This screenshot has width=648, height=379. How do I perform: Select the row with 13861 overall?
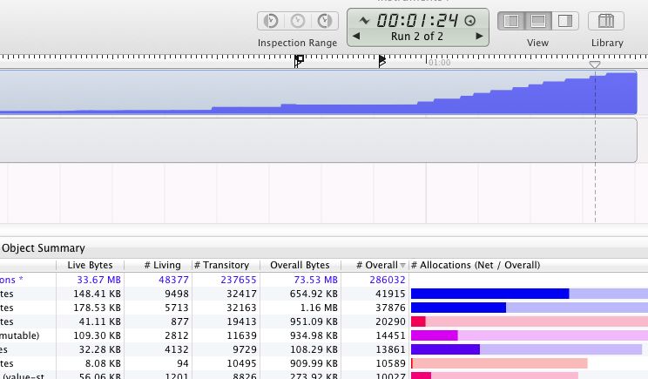coord(324,349)
